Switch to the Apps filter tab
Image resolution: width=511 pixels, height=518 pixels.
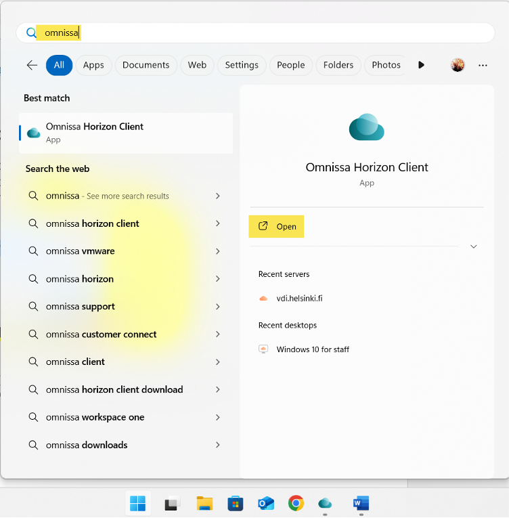coord(93,65)
